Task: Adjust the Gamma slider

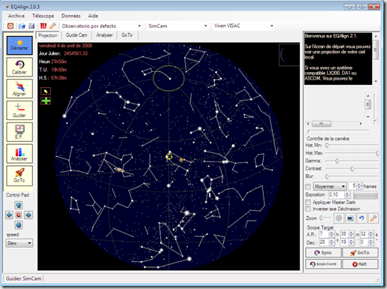Action: click(x=352, y=161)
